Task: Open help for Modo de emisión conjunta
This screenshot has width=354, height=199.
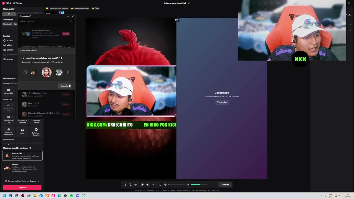Action: (x=30, y=148)
